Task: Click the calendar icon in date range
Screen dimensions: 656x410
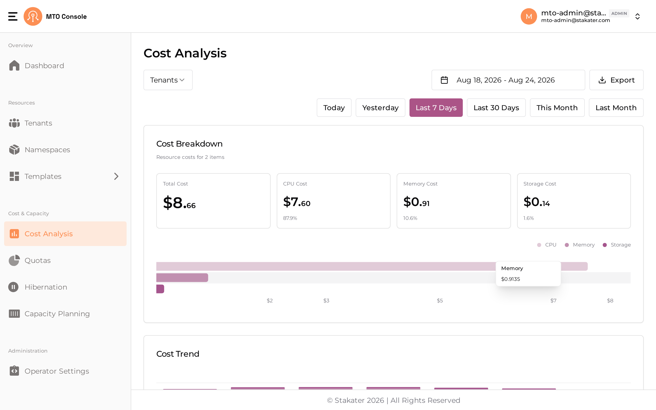Action: click(x=444, y=80)
